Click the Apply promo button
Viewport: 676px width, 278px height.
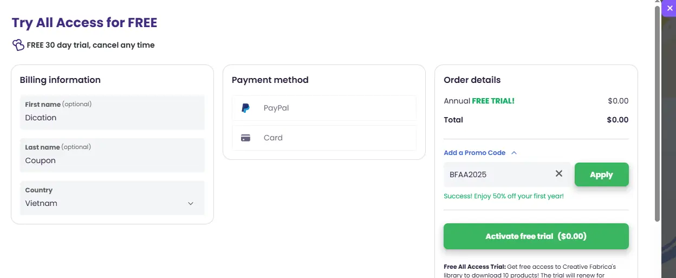click(601, 174)
